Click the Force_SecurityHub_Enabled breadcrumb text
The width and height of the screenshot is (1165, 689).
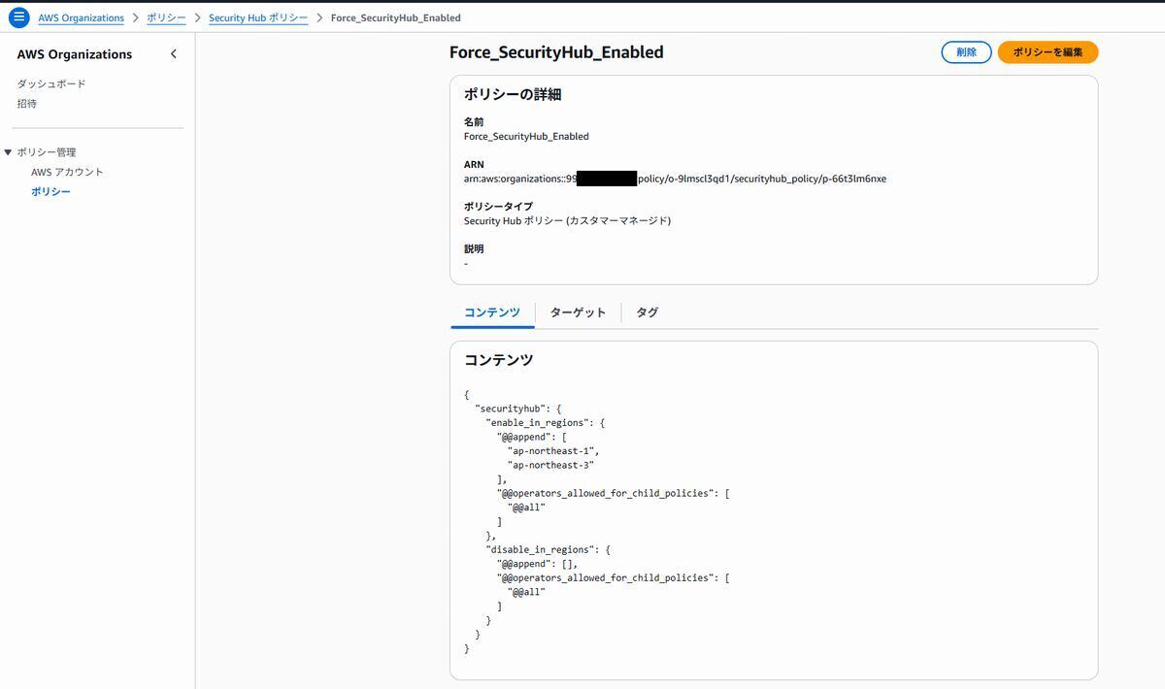point(396,17)
